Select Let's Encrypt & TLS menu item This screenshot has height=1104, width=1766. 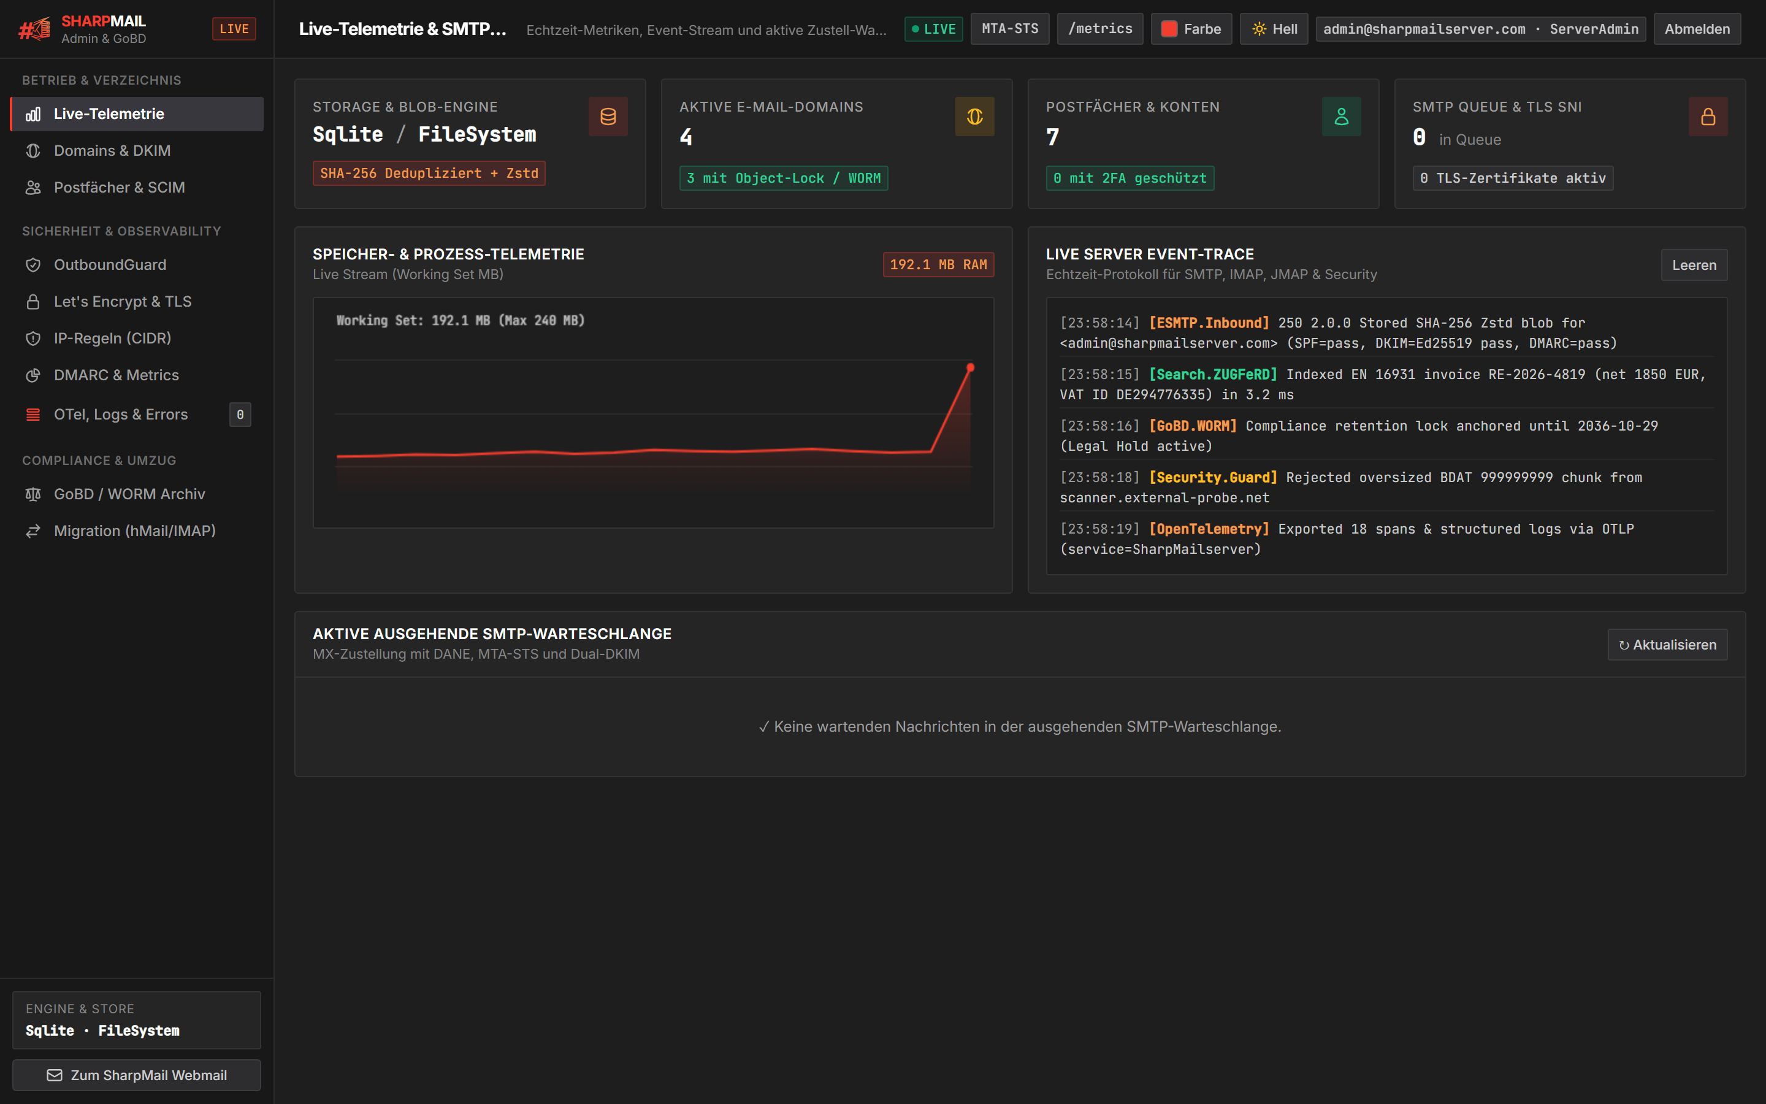tap(137, 302)
